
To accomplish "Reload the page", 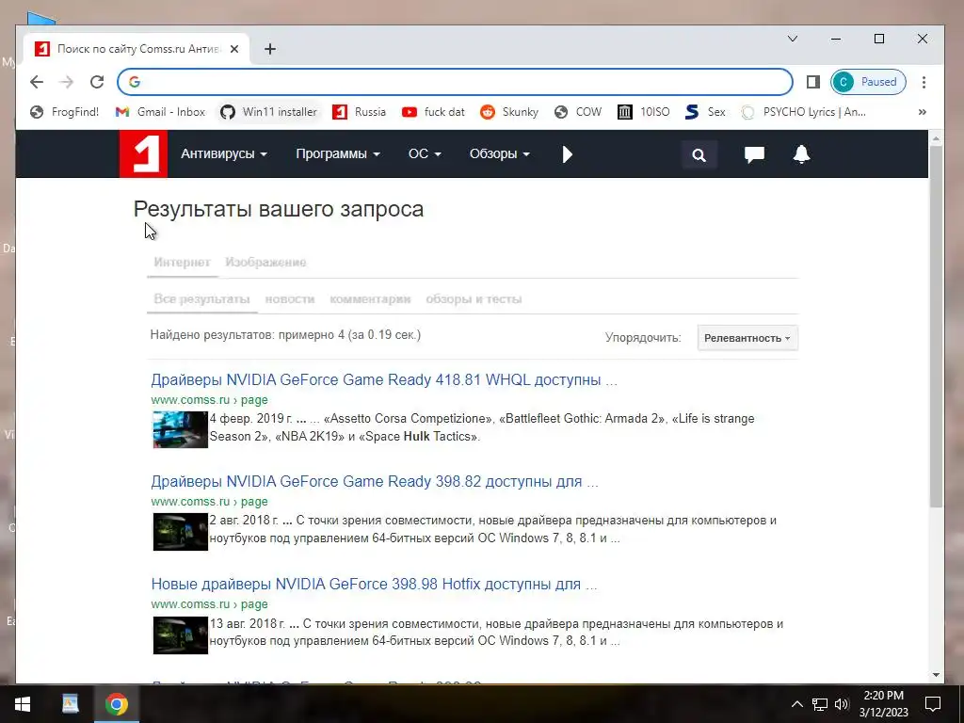I will point(97,82).
